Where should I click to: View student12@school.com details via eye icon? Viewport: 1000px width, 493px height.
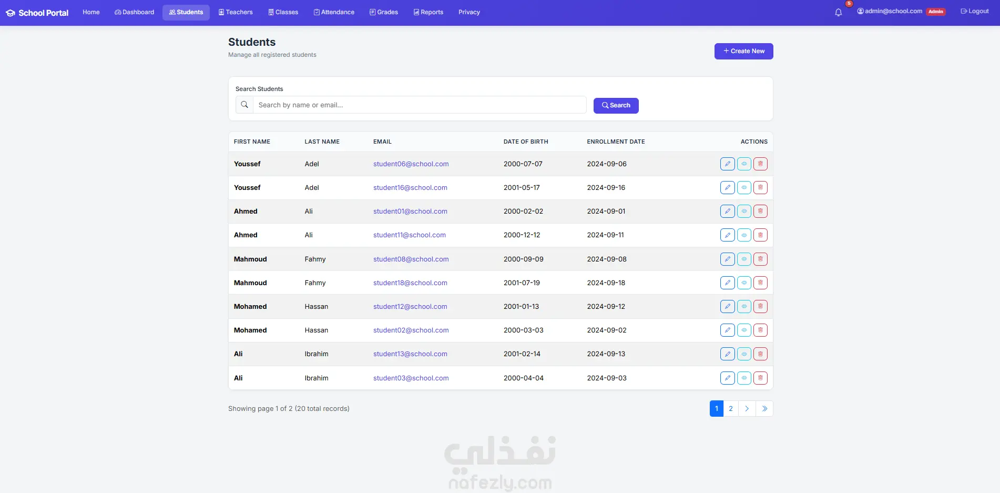pos(744,306)
